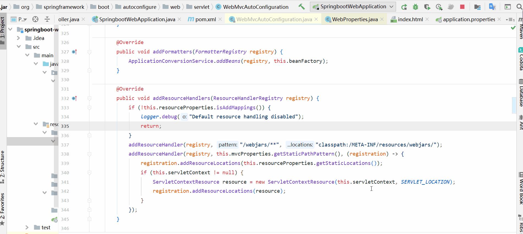Click getStaticPathPattern on line 338
This screenshot has width=523, height=234.
pyautogui.click(x=304, y=154)
